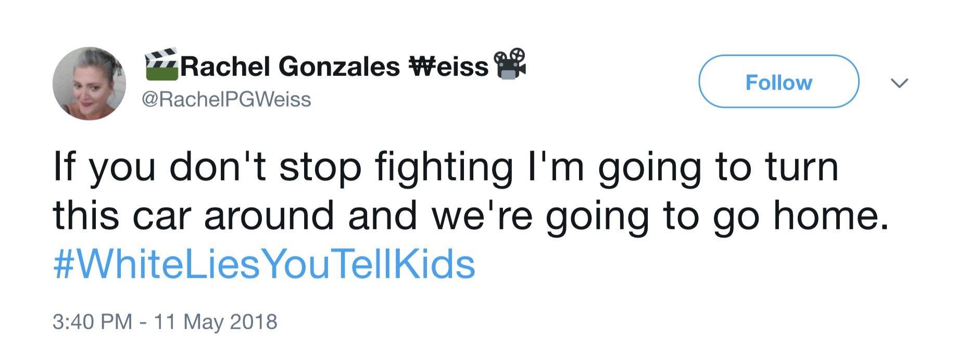
Task: Open Rachel Gonzales Weiss's profile photo
Action: click(89, 83)
